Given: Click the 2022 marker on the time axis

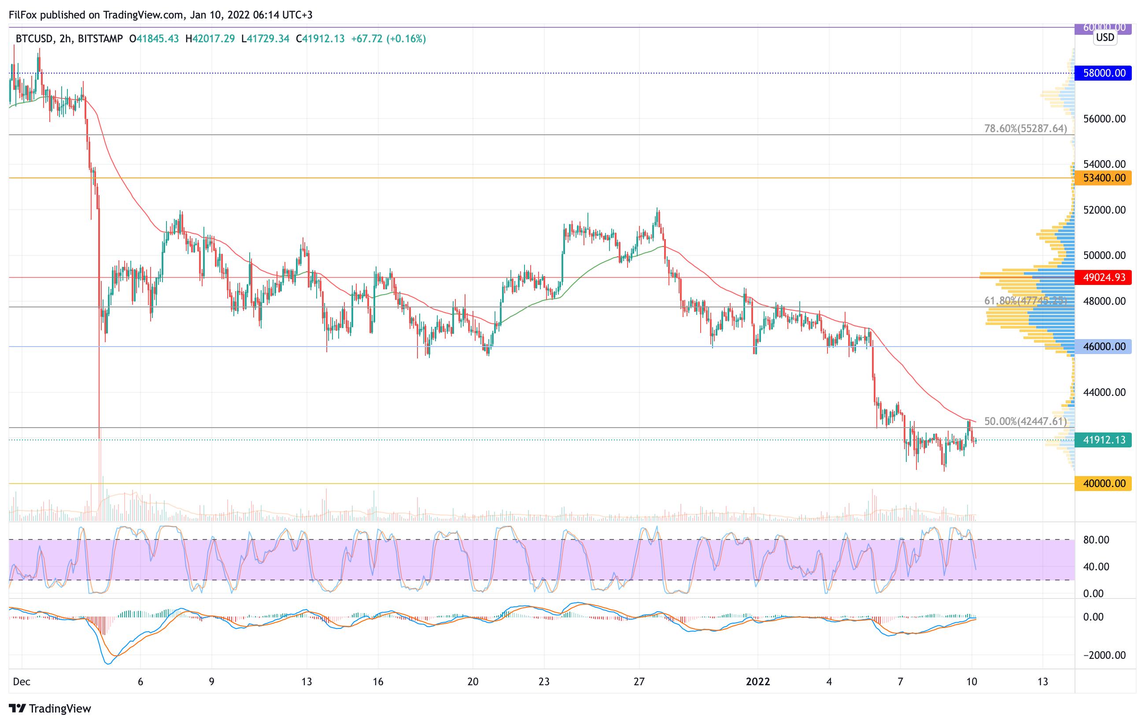Looking at the screenshot, I should pos(757,682).
